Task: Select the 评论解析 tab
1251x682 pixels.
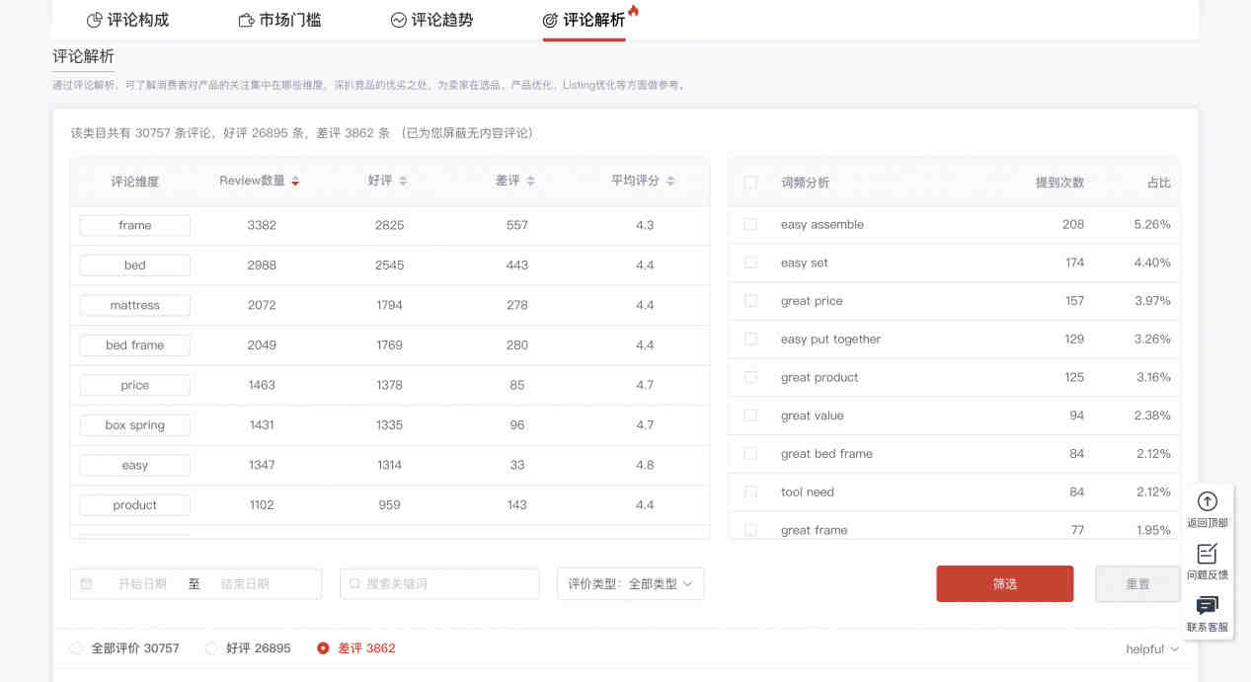Action: pyautogui.click(x=584, y=20)
